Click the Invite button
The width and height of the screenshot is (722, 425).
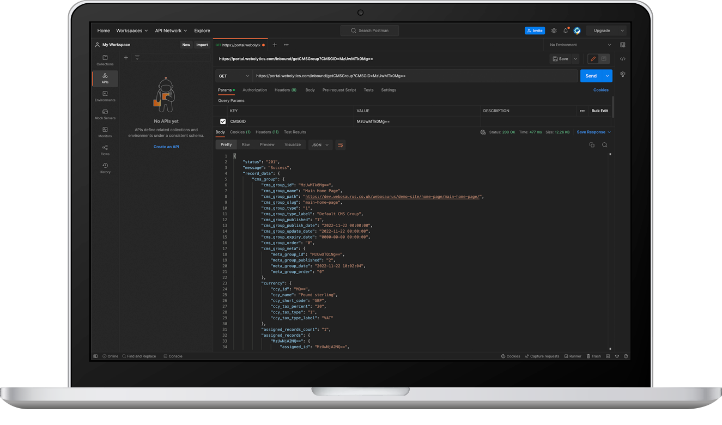(535, 31)
